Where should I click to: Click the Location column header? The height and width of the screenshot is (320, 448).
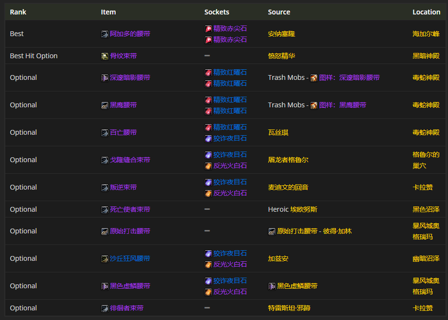point(426,12)
